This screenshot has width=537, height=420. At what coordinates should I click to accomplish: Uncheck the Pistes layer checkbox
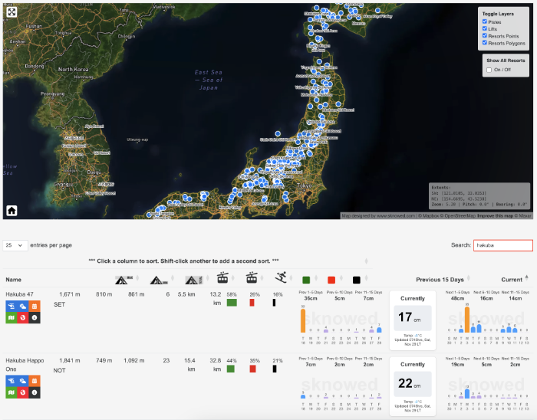485,22
